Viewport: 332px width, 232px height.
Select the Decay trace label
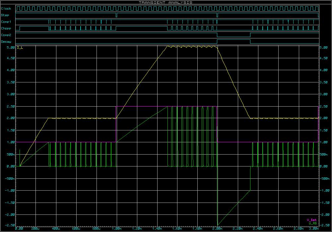pyautogui.click(x=6, y=42)
